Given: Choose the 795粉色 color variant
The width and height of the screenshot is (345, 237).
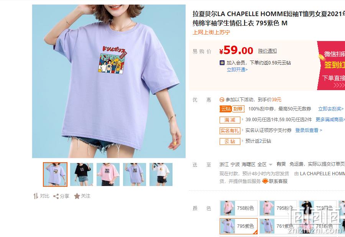Looking at the screenshot, I should 278,208.
